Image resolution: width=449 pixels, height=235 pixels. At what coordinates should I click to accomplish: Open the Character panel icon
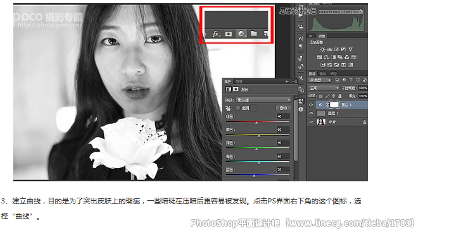tap(301, 39)
